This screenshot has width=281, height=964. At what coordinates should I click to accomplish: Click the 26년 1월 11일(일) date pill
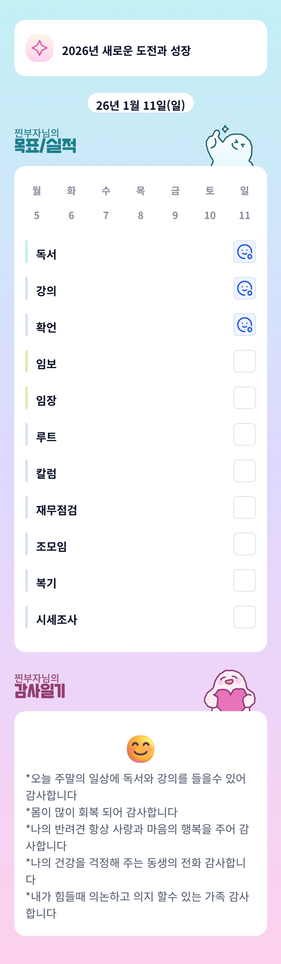click(140, 105)
